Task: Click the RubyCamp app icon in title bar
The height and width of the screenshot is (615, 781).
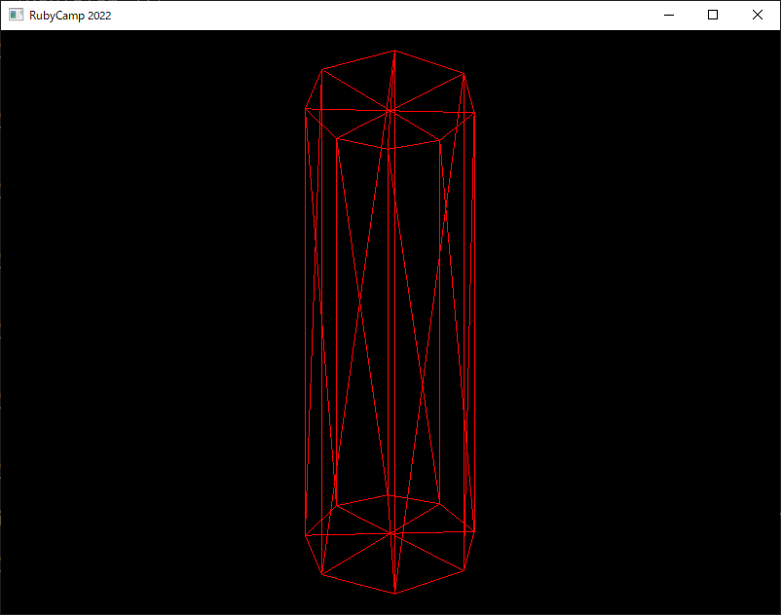Action: click(x=16, y=15)
